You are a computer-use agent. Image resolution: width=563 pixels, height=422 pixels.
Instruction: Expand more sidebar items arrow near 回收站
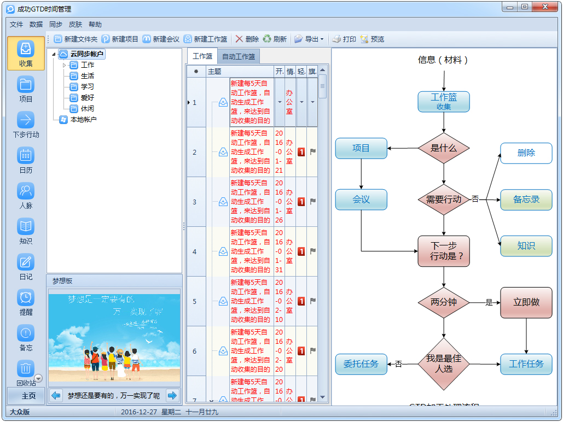click(x=38, y=378)
